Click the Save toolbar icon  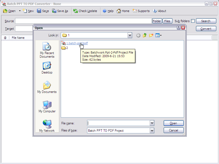43,11
